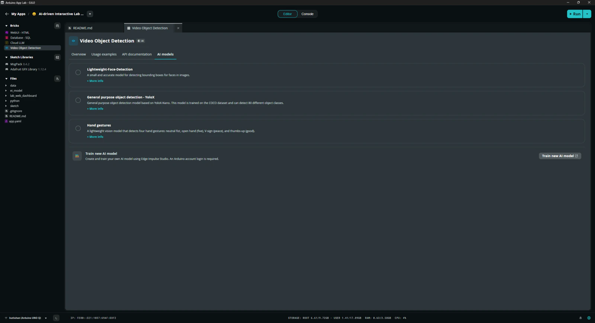Click the app.yaml file icon
The width and height of the screenshot is (595, 323).
[6, 121]
